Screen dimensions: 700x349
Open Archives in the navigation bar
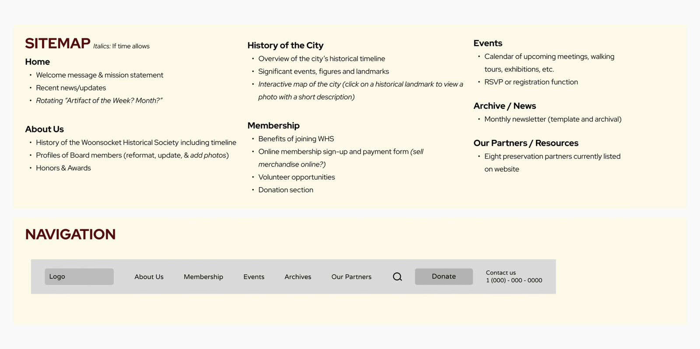point(298,277)
